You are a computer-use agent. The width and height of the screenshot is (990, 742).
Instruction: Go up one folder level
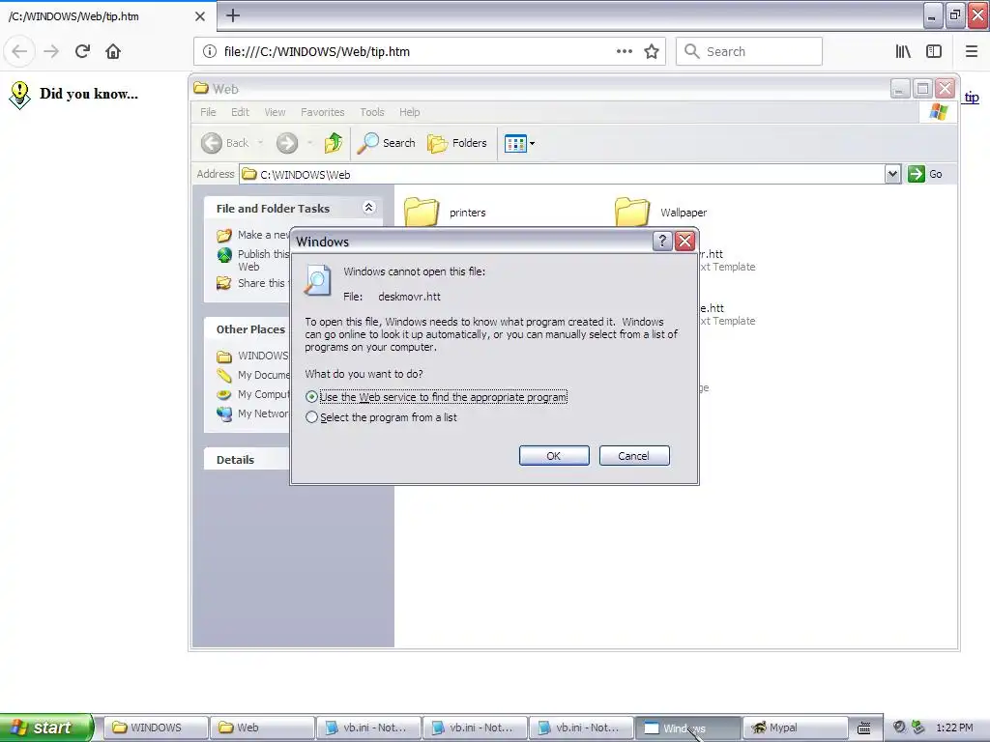pyautogui.click(x=334, y=143)
